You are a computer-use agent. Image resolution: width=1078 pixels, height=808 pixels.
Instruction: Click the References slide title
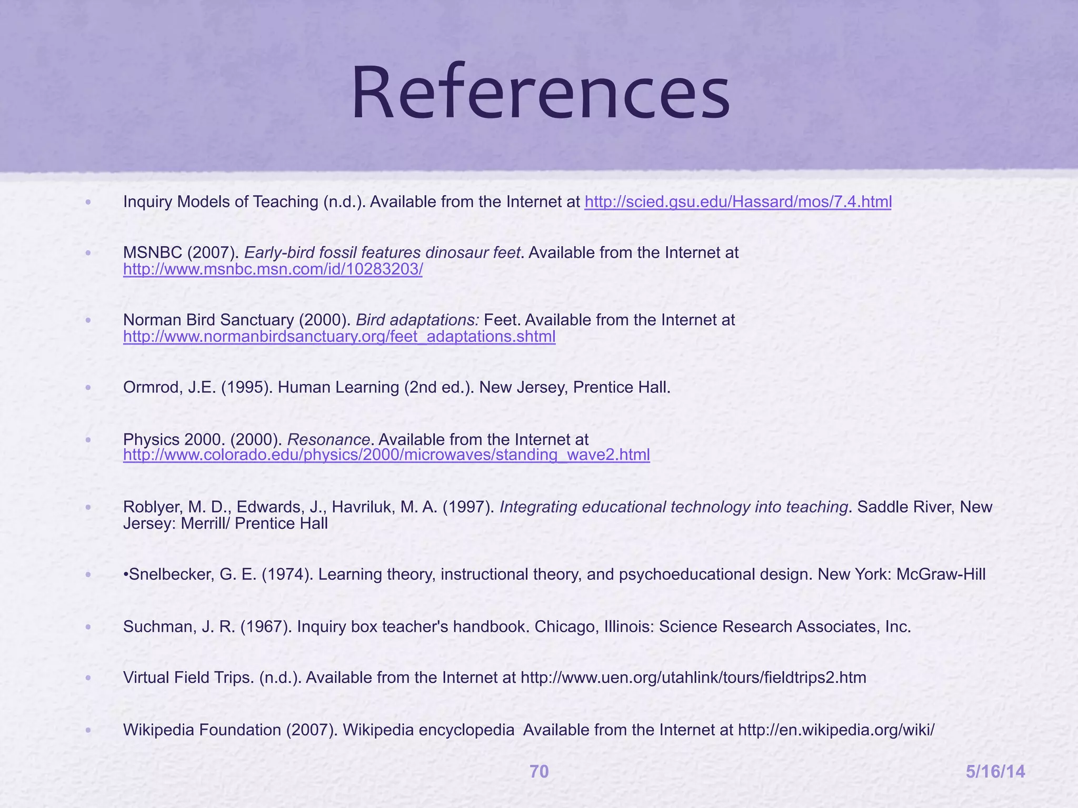(541, 93)
